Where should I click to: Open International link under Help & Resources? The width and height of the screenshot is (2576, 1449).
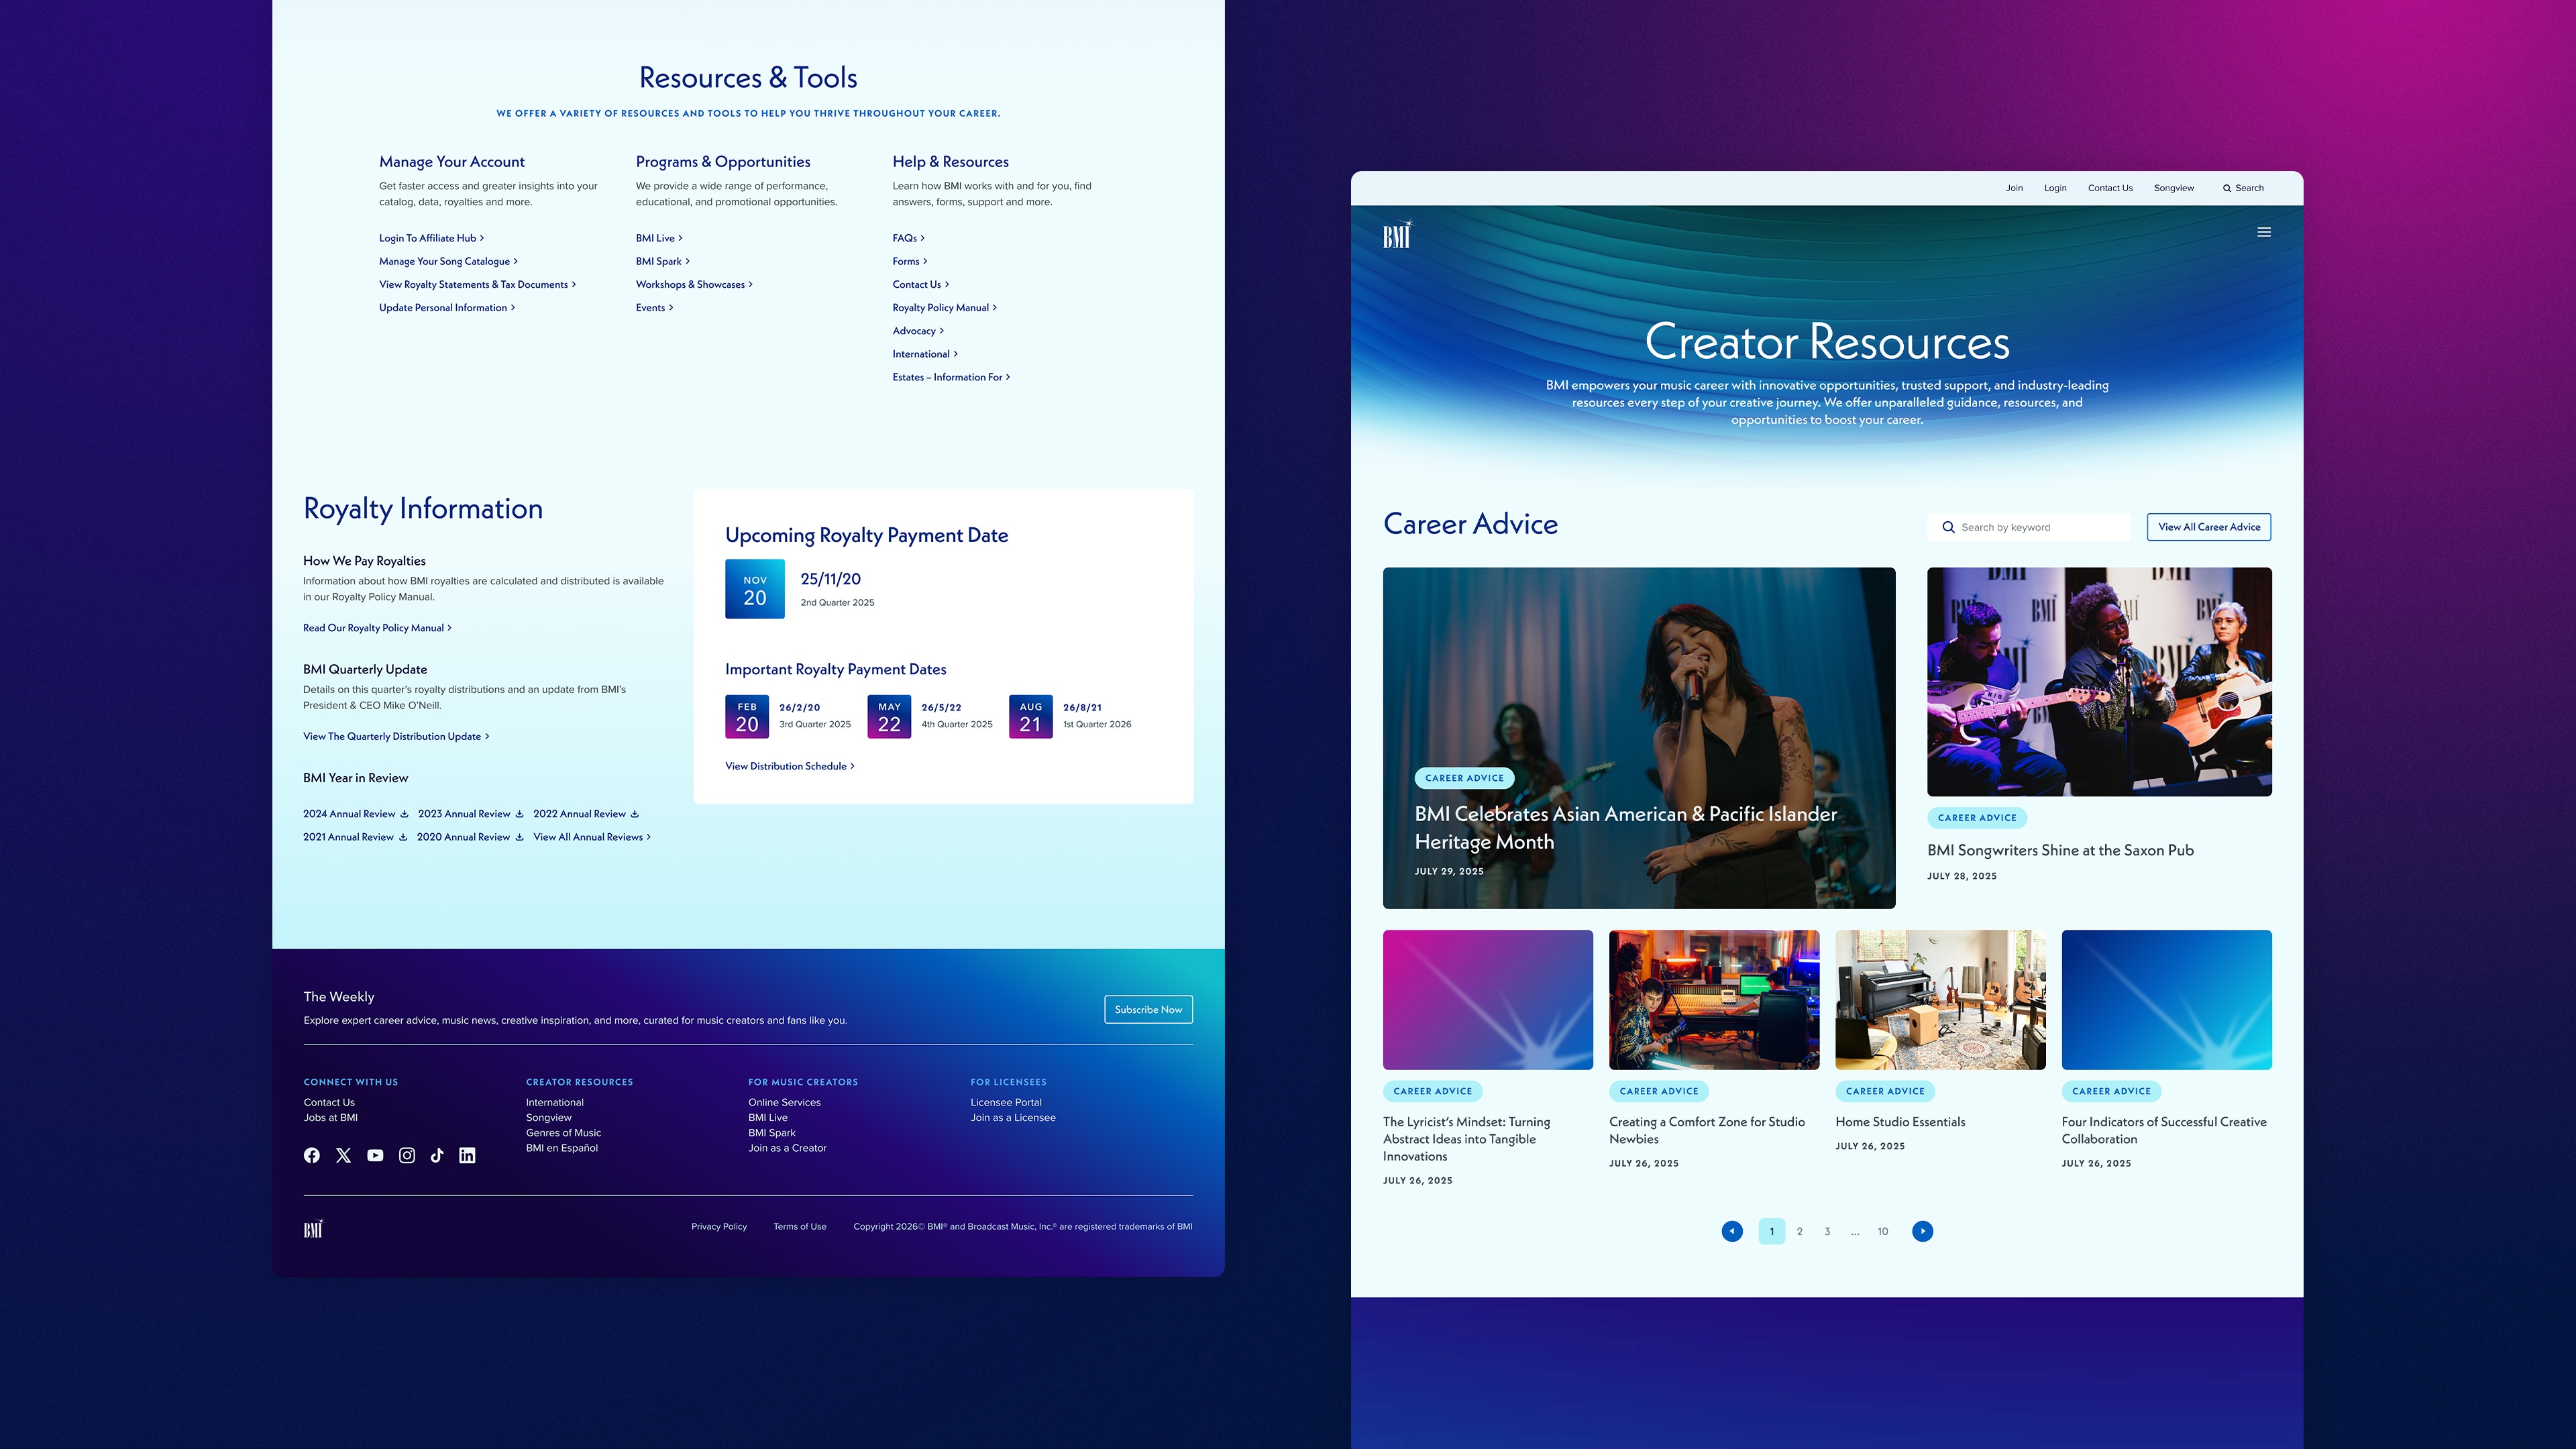[x=925, y=354]
